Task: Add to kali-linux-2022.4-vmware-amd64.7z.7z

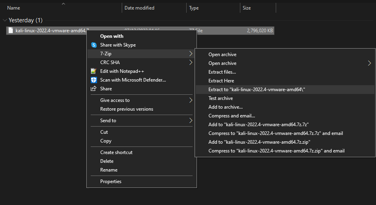Action: click(x=285, y=125)
